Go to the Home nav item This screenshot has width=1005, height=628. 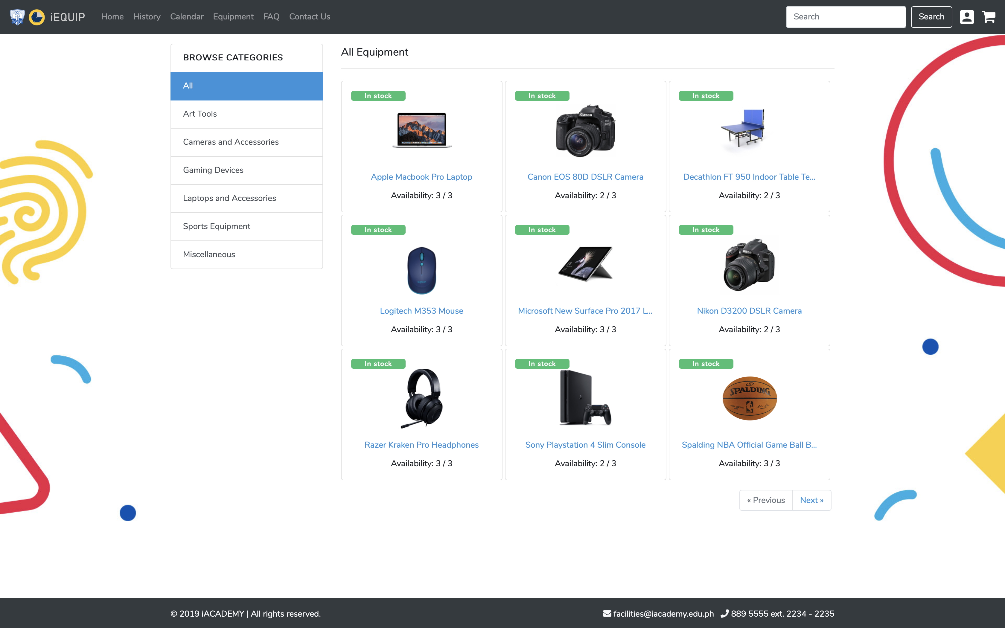tap(112, 17)
